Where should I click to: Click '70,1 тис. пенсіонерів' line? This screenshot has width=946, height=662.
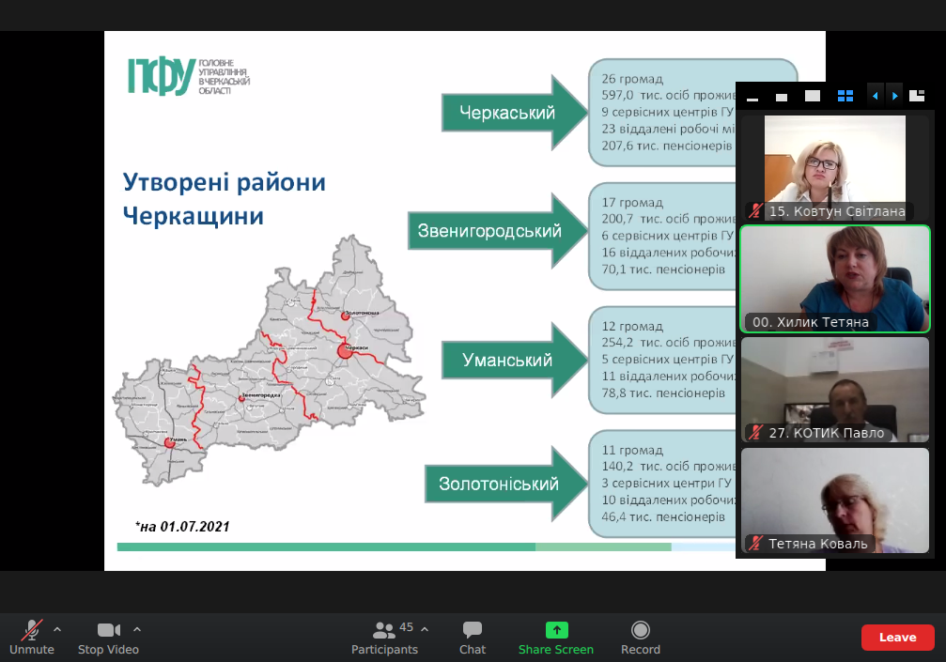click(663, 269)
